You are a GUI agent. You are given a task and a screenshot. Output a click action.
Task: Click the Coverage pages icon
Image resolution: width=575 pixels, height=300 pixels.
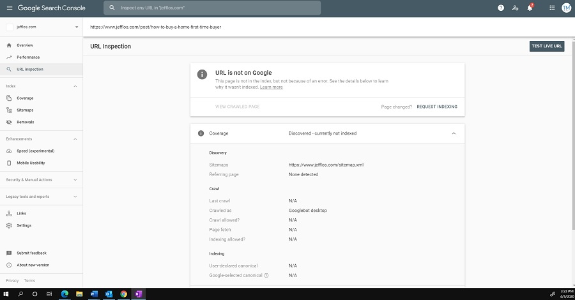(x=9, y=98)
